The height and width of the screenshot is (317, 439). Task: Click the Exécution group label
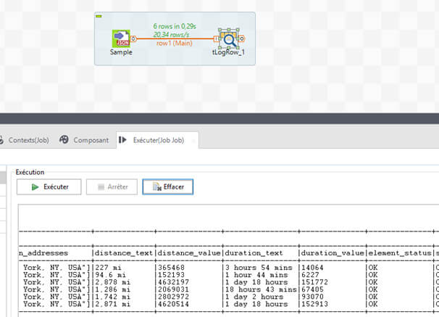30,172
